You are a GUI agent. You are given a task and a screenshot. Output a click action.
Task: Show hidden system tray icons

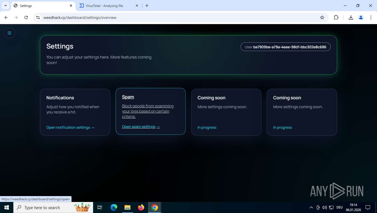(x=311, y=207)
